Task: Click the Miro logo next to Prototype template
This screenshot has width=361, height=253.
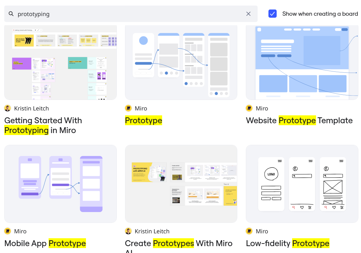Action: 128,108
